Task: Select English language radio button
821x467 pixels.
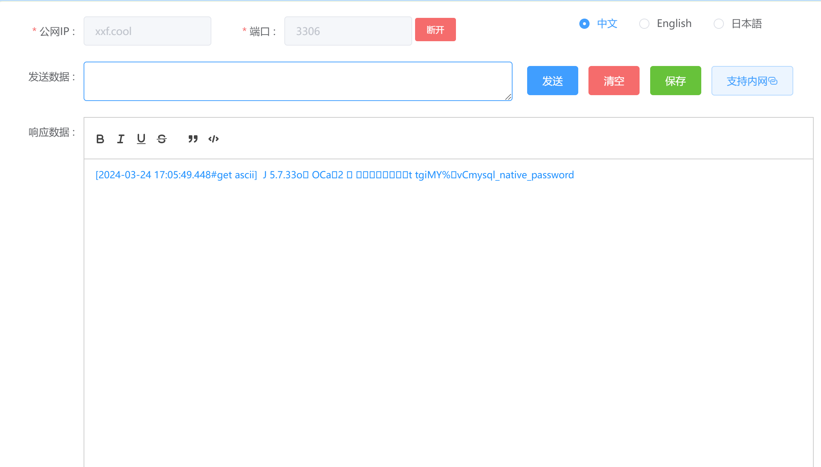Action: coord(644,24)
